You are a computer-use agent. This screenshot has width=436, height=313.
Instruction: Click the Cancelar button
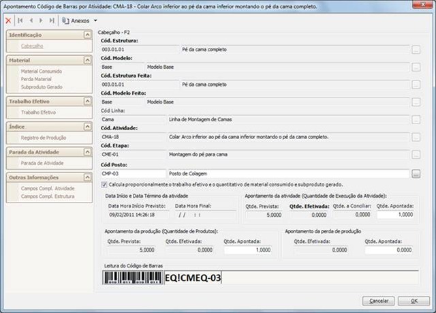[379, 301]
